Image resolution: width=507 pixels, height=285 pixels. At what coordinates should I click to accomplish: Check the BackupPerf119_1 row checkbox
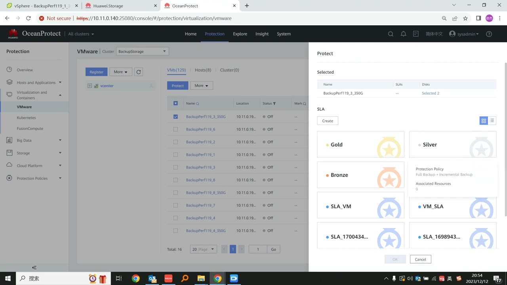[x=175, y=155]
